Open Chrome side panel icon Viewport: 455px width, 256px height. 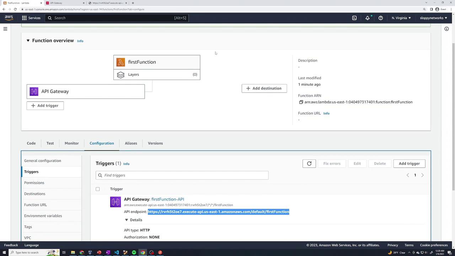click(431, 9)
